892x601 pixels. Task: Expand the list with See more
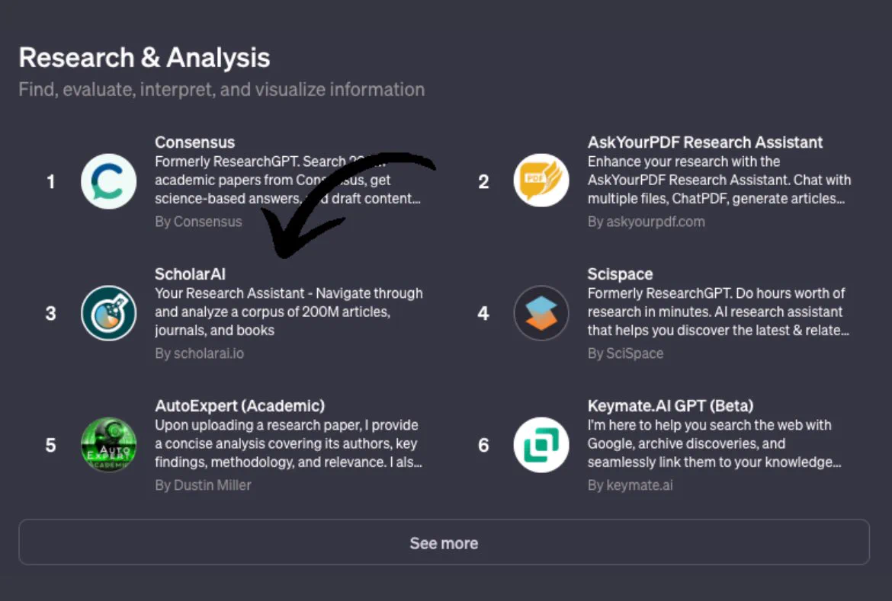point(444,542)
